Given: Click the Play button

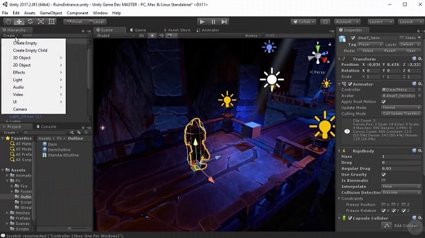Looking at the screenshot, I should pyautogui.click(x=202, y=22).
